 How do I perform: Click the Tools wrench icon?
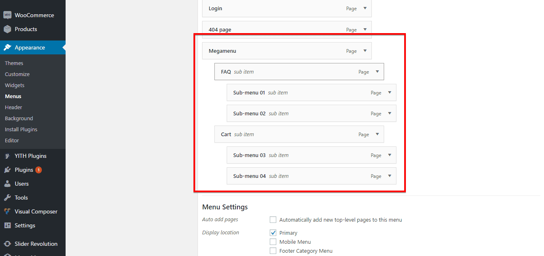pyautogui.click(x=7, y=198)
